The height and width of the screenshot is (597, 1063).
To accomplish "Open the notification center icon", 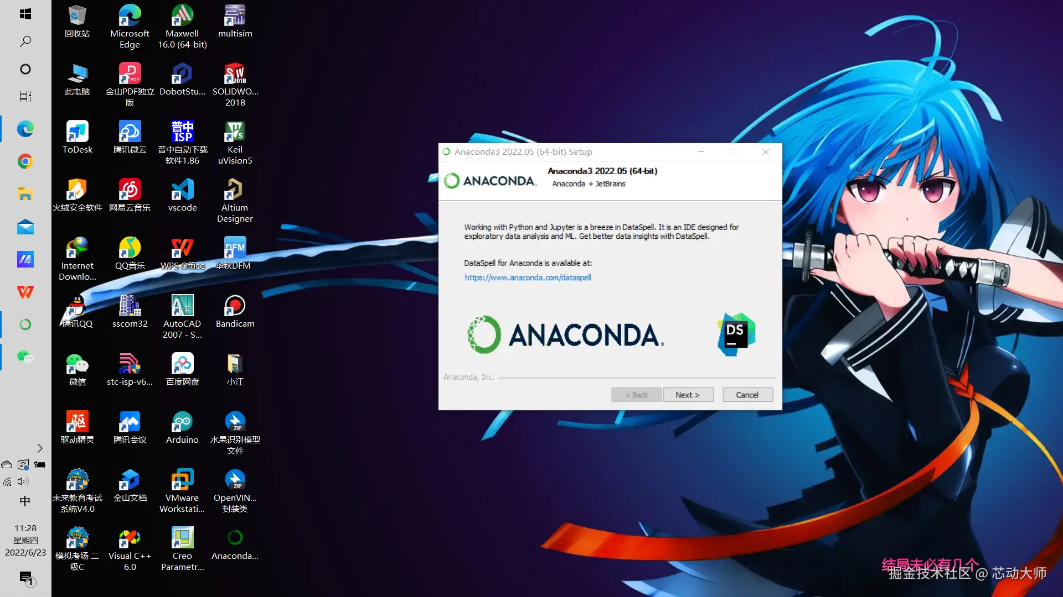I will 26,578.
